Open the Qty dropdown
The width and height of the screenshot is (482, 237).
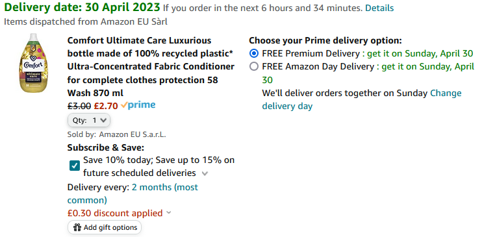click(89, 121)
